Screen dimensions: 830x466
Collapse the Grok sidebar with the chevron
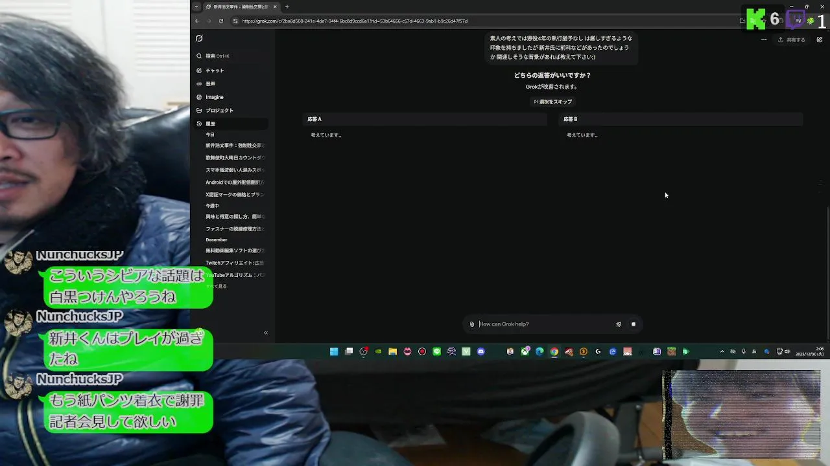point(266,333)
